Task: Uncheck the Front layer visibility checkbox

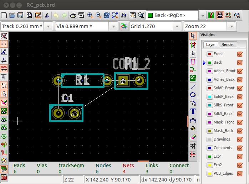Action: click(x=240, y=54)
